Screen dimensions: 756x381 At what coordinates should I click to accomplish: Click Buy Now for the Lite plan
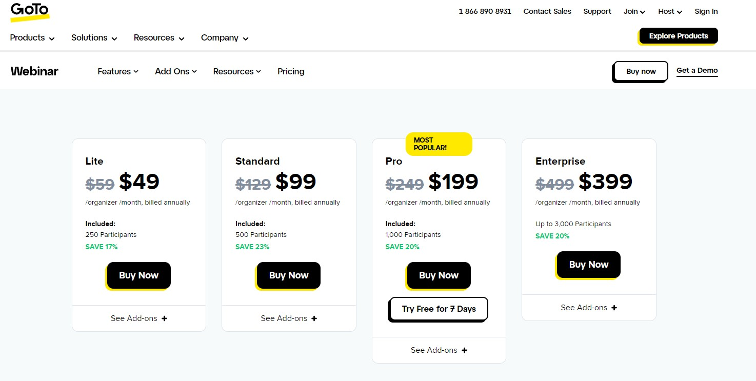pyautogui.click(x=138, y=275)
